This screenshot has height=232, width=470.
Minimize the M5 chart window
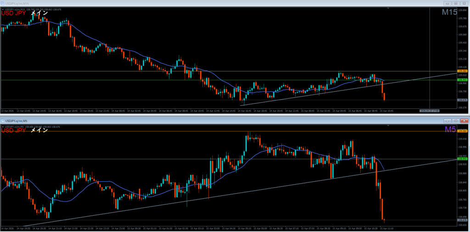click(448, 120)
